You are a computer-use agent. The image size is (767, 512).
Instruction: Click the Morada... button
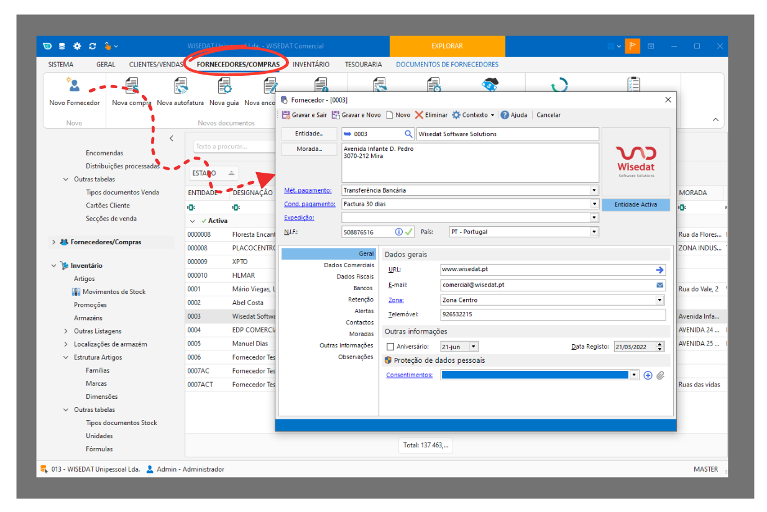(309, 149)
